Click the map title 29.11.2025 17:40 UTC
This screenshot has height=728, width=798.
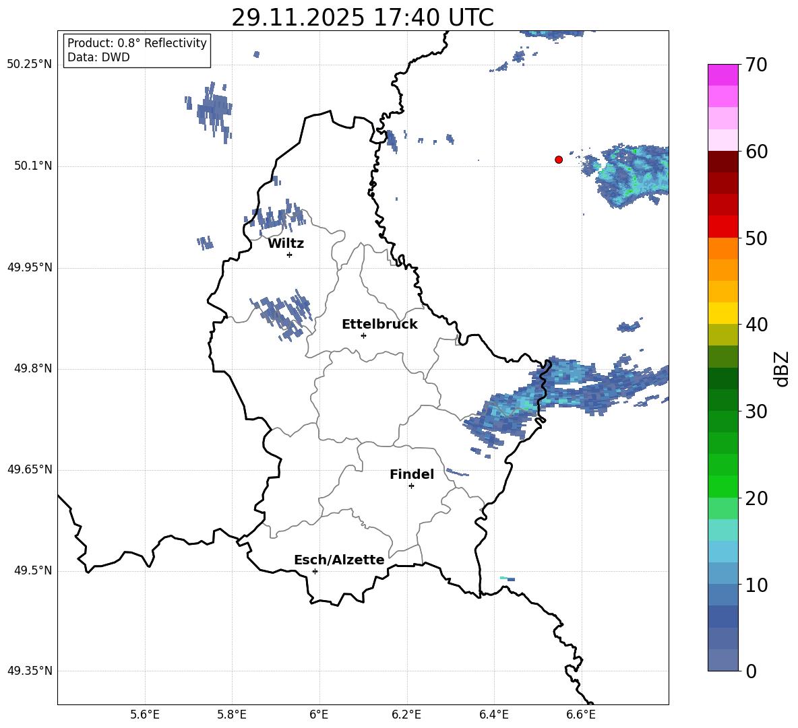[x=363, y=18]
